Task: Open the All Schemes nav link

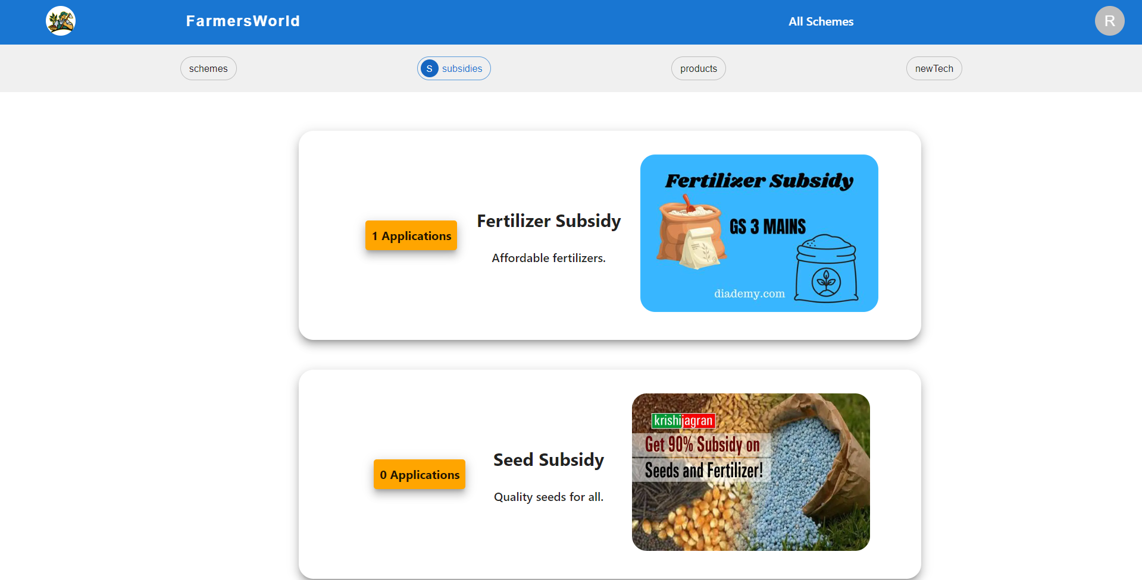Action: coord(821,21)
